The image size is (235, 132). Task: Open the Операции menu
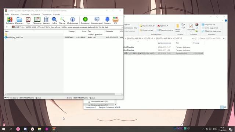coord(25,14)
